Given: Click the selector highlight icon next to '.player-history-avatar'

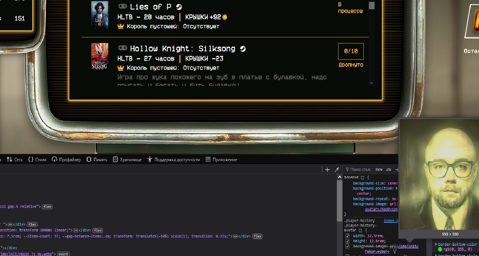Looking at the screenshot, I should coord(361,230).
